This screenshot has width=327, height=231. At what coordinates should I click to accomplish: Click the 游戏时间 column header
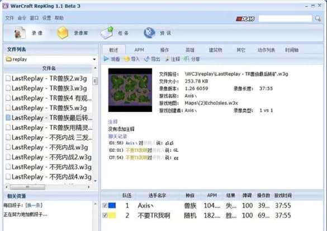(x=283, y=195)
